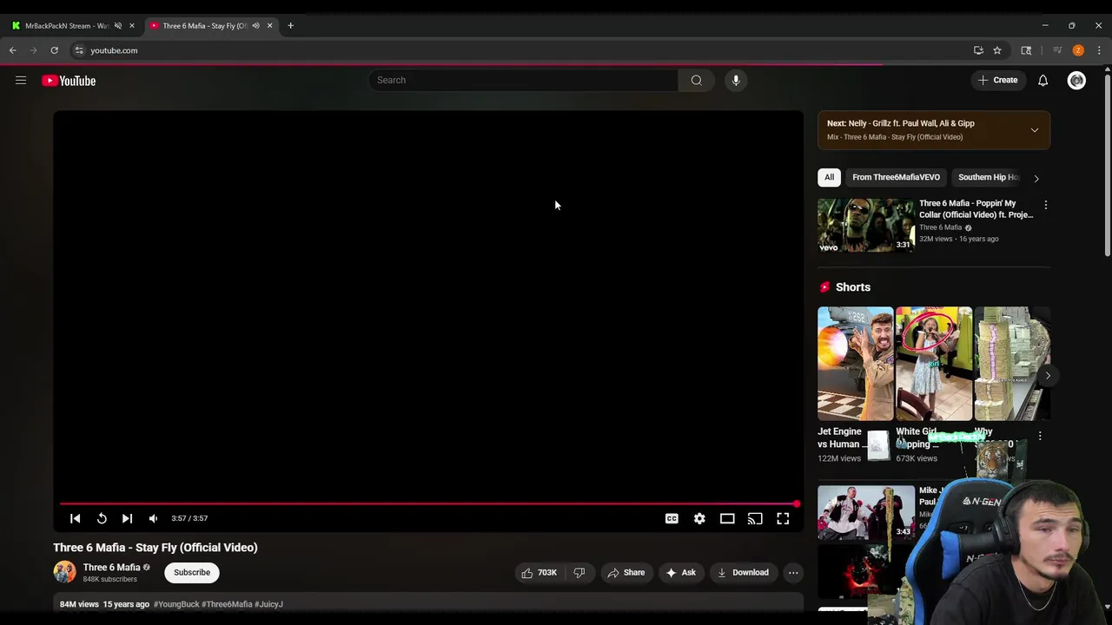
Task: Open the Three 6 Mafia channel name link
Action: pyautogui.click(x=111, y=568)
